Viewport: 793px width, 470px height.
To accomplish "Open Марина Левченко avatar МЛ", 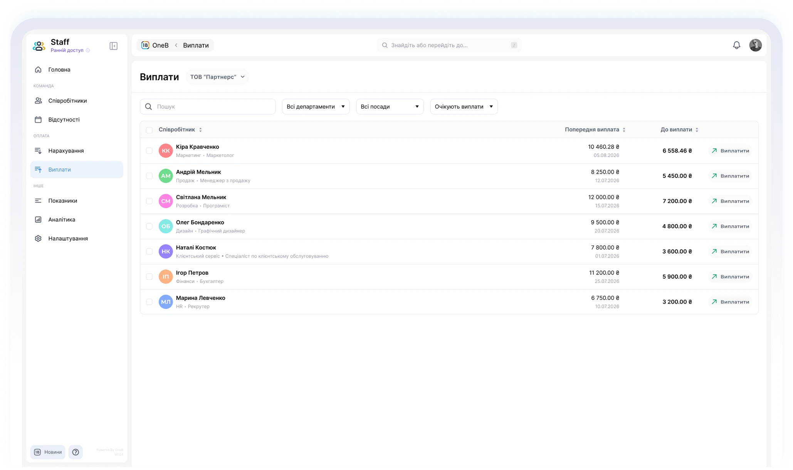I will tap(166, 302).
